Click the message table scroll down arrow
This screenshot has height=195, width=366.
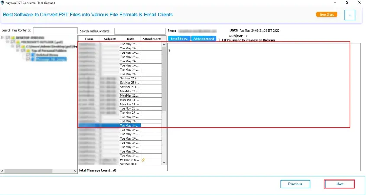point(164,162)
